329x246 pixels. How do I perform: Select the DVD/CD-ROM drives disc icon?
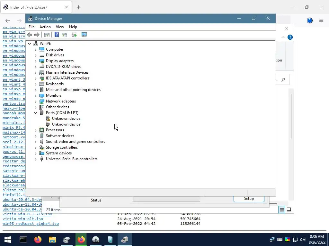coord(42,67)
